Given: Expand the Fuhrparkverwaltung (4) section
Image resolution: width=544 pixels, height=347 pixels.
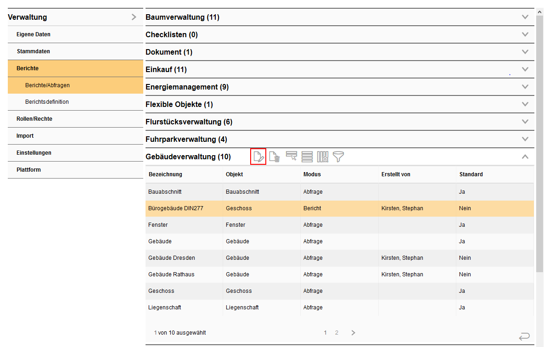Looking at the screenshot, I should coord(525,139).
